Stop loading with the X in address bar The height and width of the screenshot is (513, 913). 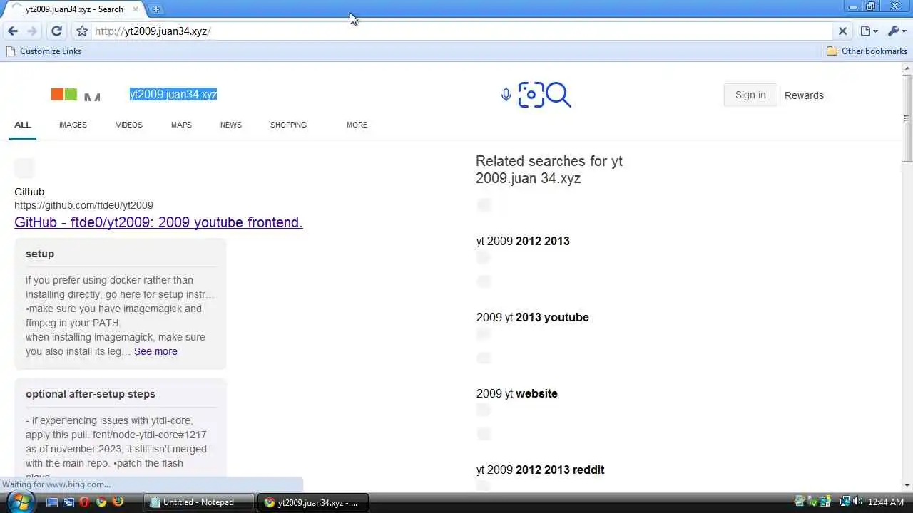point(842,31)
